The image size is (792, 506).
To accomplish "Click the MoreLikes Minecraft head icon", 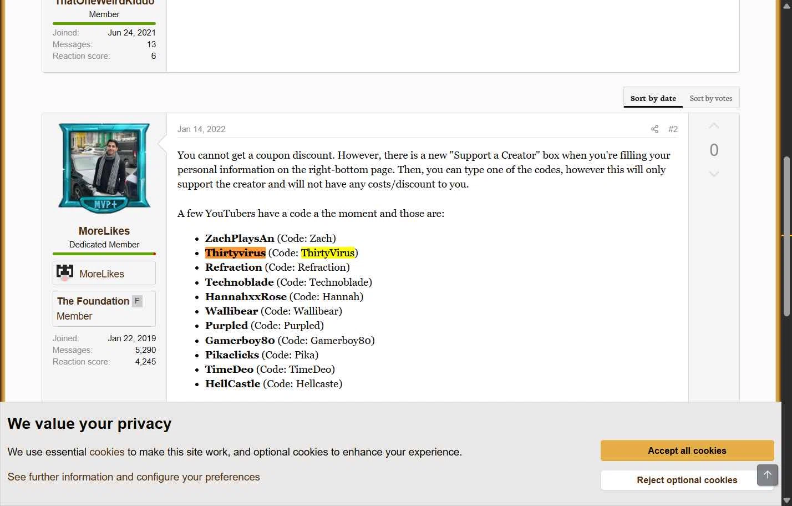I will [x=65, y=273].
